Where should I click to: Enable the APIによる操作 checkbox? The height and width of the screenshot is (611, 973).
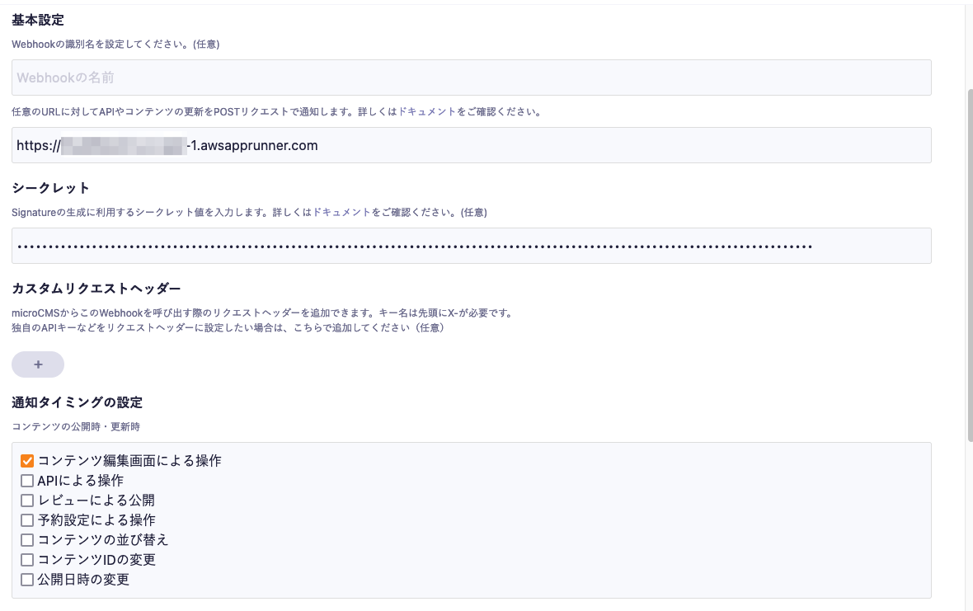pyautogui.click(x=27, y=481)
